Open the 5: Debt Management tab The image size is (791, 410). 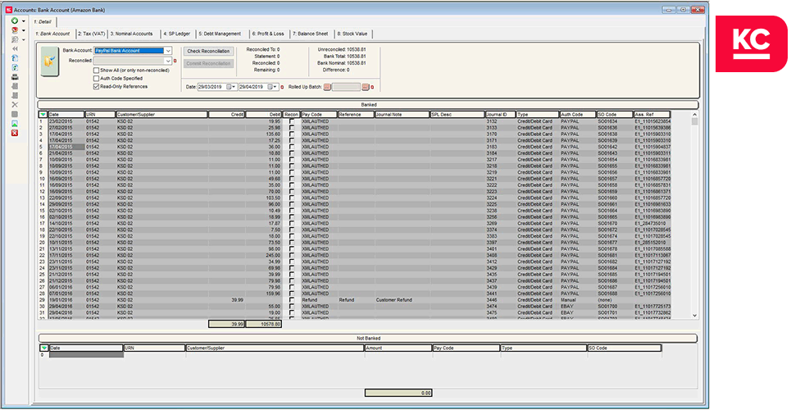[x=220, y=34]
